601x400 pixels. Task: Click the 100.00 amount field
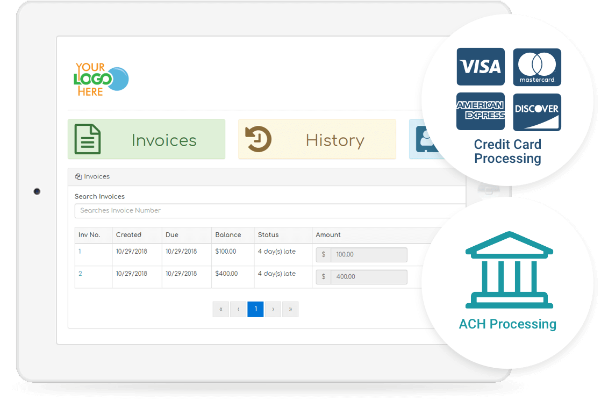coord(369,255)
